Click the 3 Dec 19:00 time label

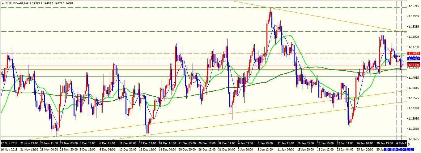click(88, 144)
